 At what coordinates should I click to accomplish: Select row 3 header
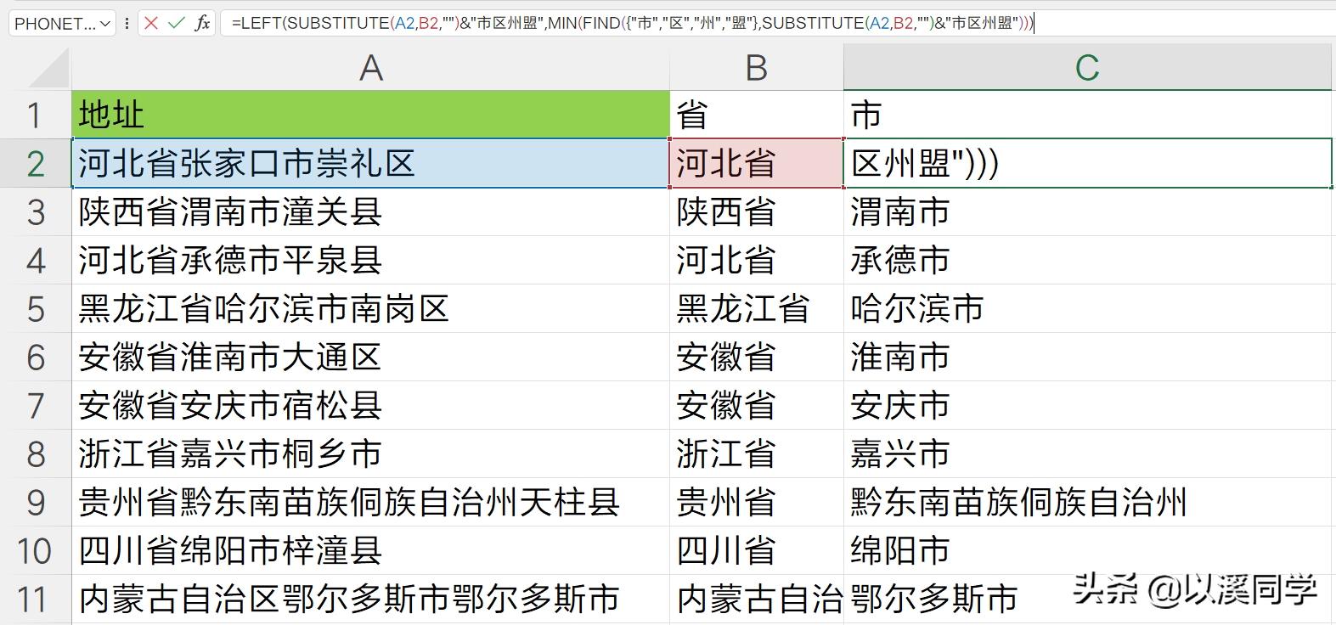[35, 211]
